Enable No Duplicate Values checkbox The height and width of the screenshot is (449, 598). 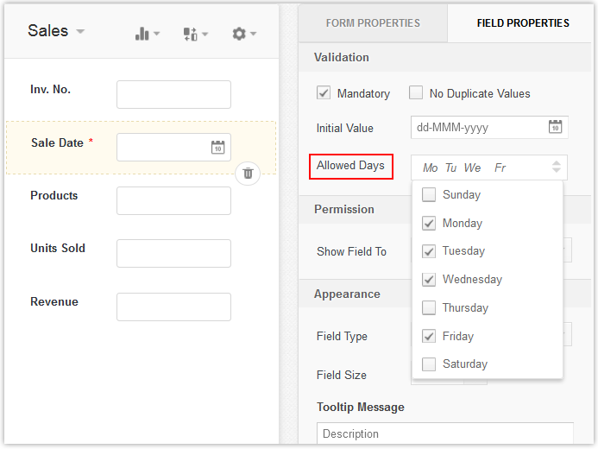coord(416,93)
